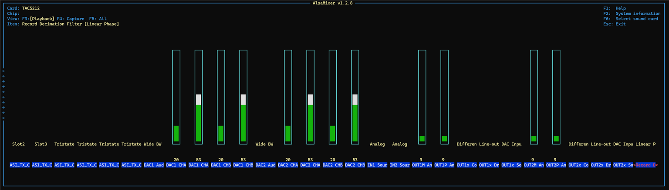This screenshot has width=669, height=190.
Task: Click the Line-out value above OUT2x Dr
Action: (601, 144)
